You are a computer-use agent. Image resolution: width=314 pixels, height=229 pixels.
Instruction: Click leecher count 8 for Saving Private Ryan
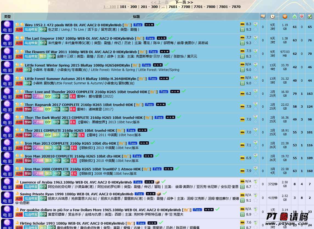pyautogui.click(x=302, y=198)
